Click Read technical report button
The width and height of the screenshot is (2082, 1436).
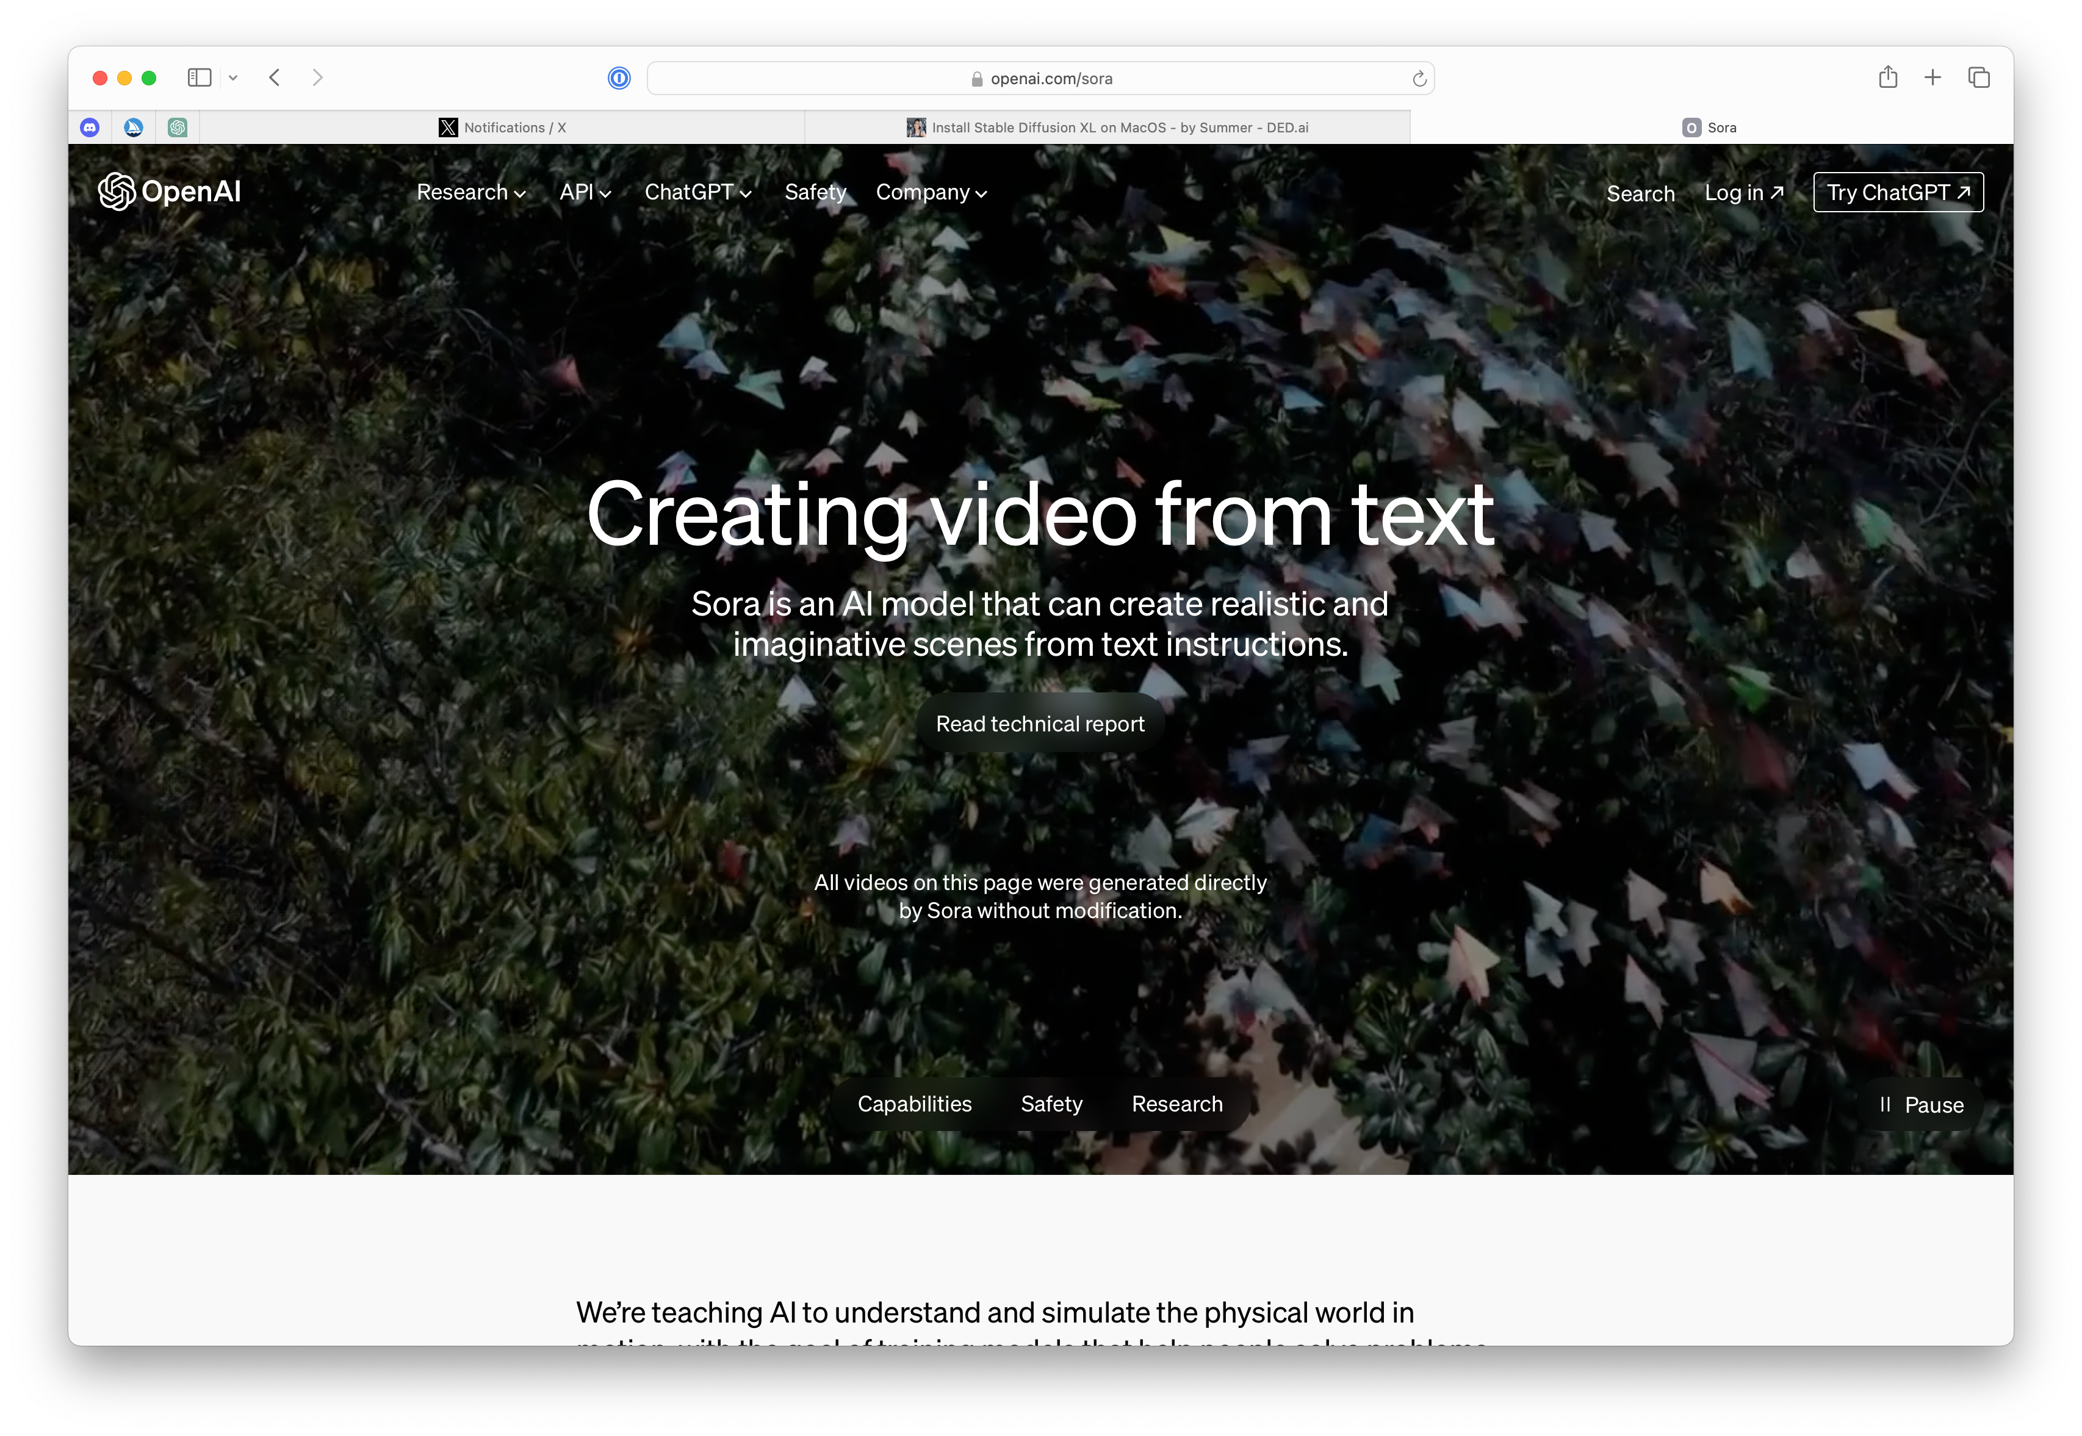click(1040, 724)
